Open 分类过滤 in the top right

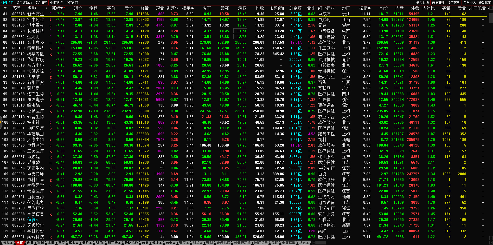point(422,3)
